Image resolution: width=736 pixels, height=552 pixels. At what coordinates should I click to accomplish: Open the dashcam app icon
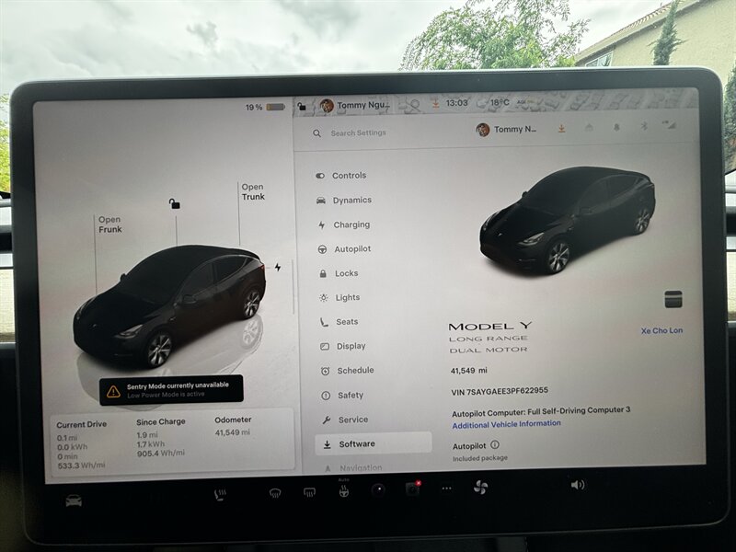pyautogui.click(x=411, y=489)
